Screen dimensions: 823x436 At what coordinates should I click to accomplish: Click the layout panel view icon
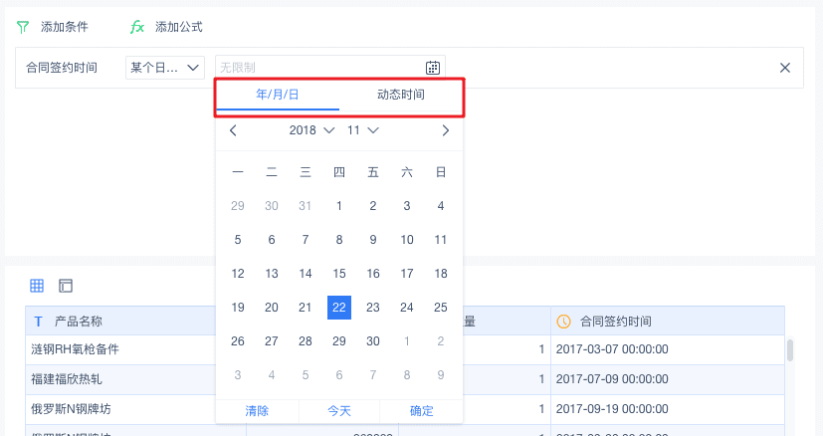tap(66, 286)
